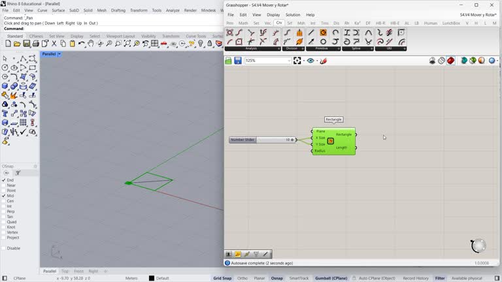This screenshot has width=502, height=282.
Task: Toggle Grid Snap in status bar
Action: 222,278
